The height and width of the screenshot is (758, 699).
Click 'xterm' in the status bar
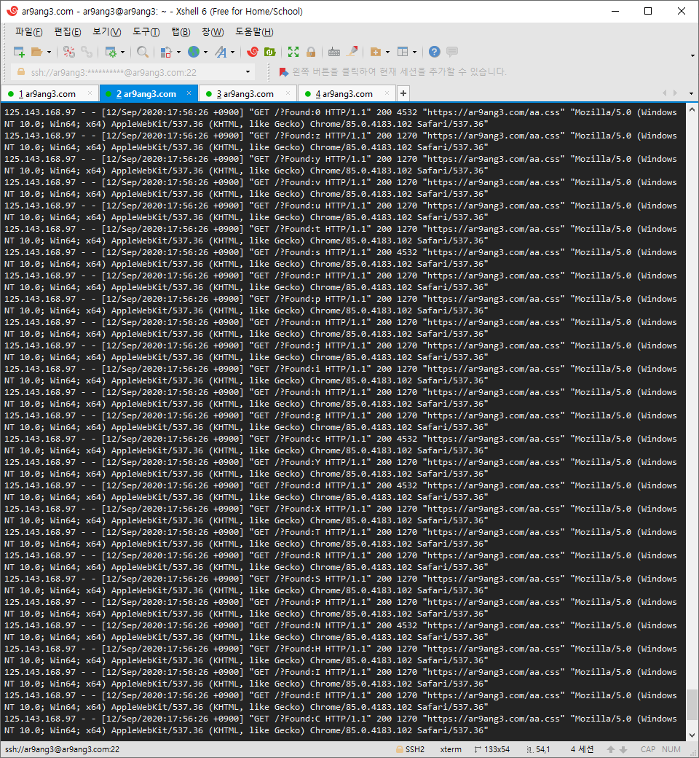[x=451, y=749]
